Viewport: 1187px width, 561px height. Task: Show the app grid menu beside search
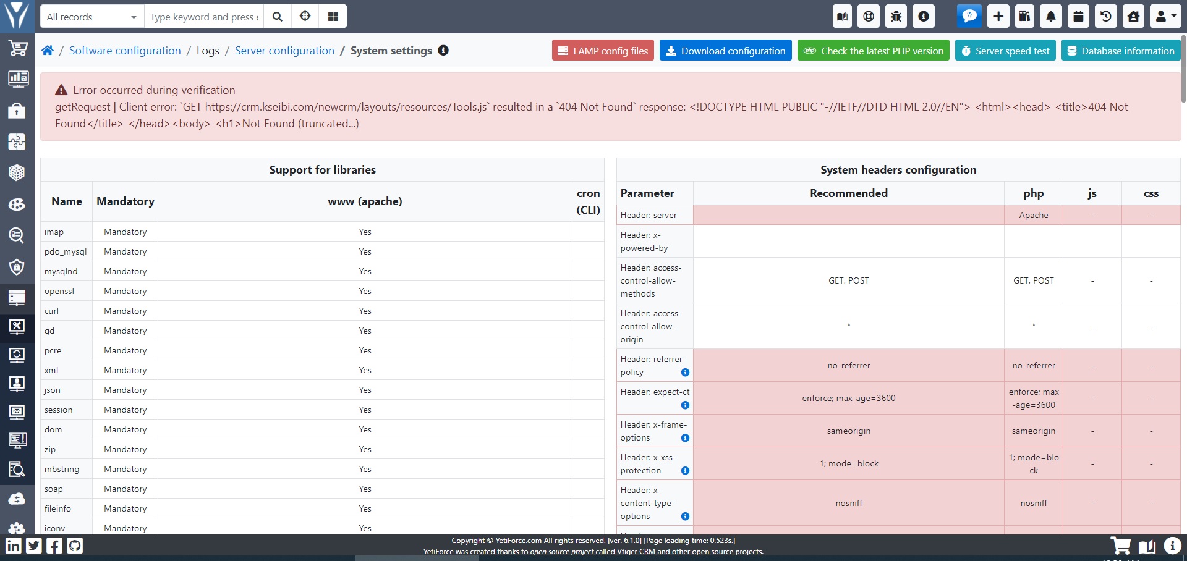click(333, 16)
